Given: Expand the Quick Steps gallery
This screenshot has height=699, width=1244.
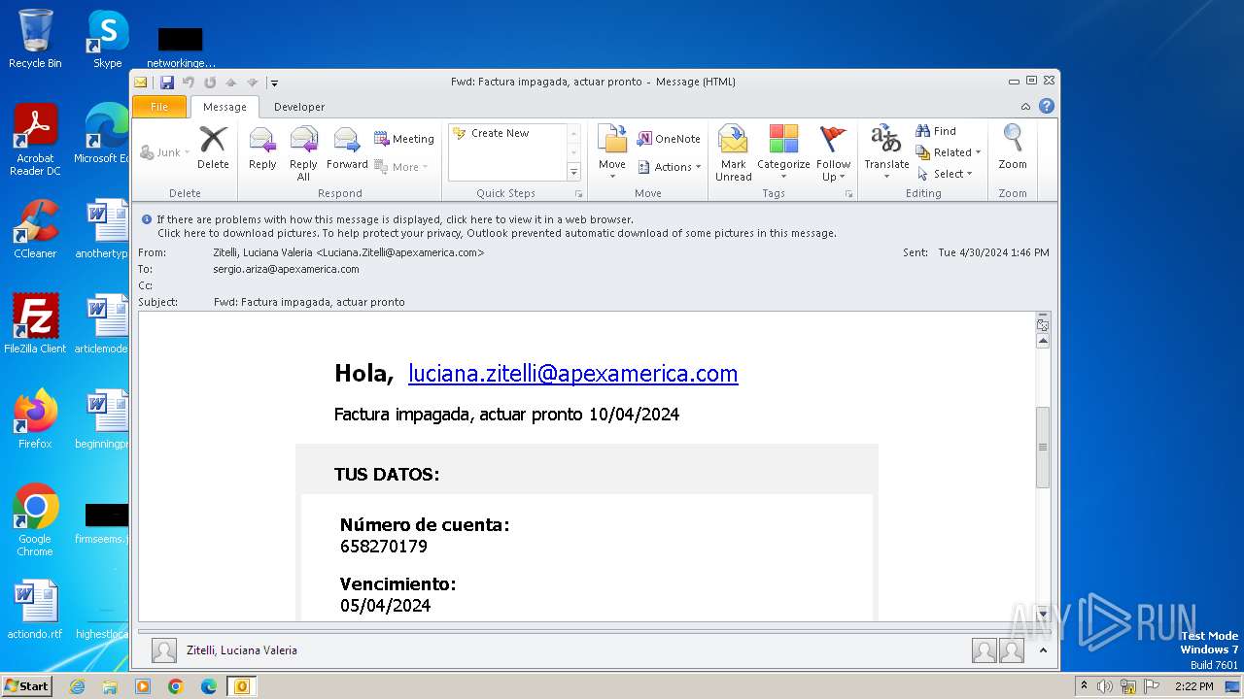Looking at the screenshot, I should pos(573,172).
